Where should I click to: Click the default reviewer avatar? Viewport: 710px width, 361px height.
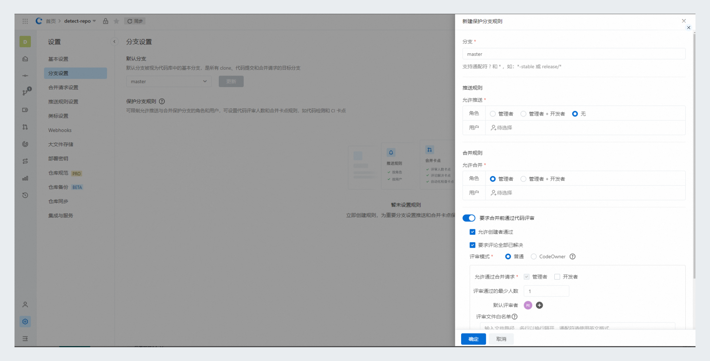point(528,305)
